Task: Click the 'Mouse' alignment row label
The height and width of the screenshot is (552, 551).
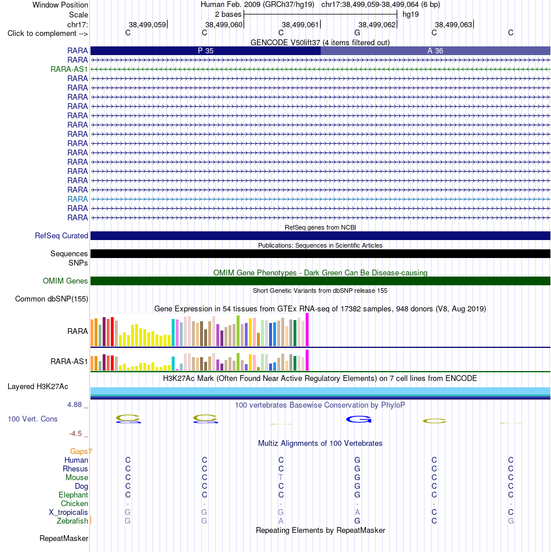Action: 77,478
